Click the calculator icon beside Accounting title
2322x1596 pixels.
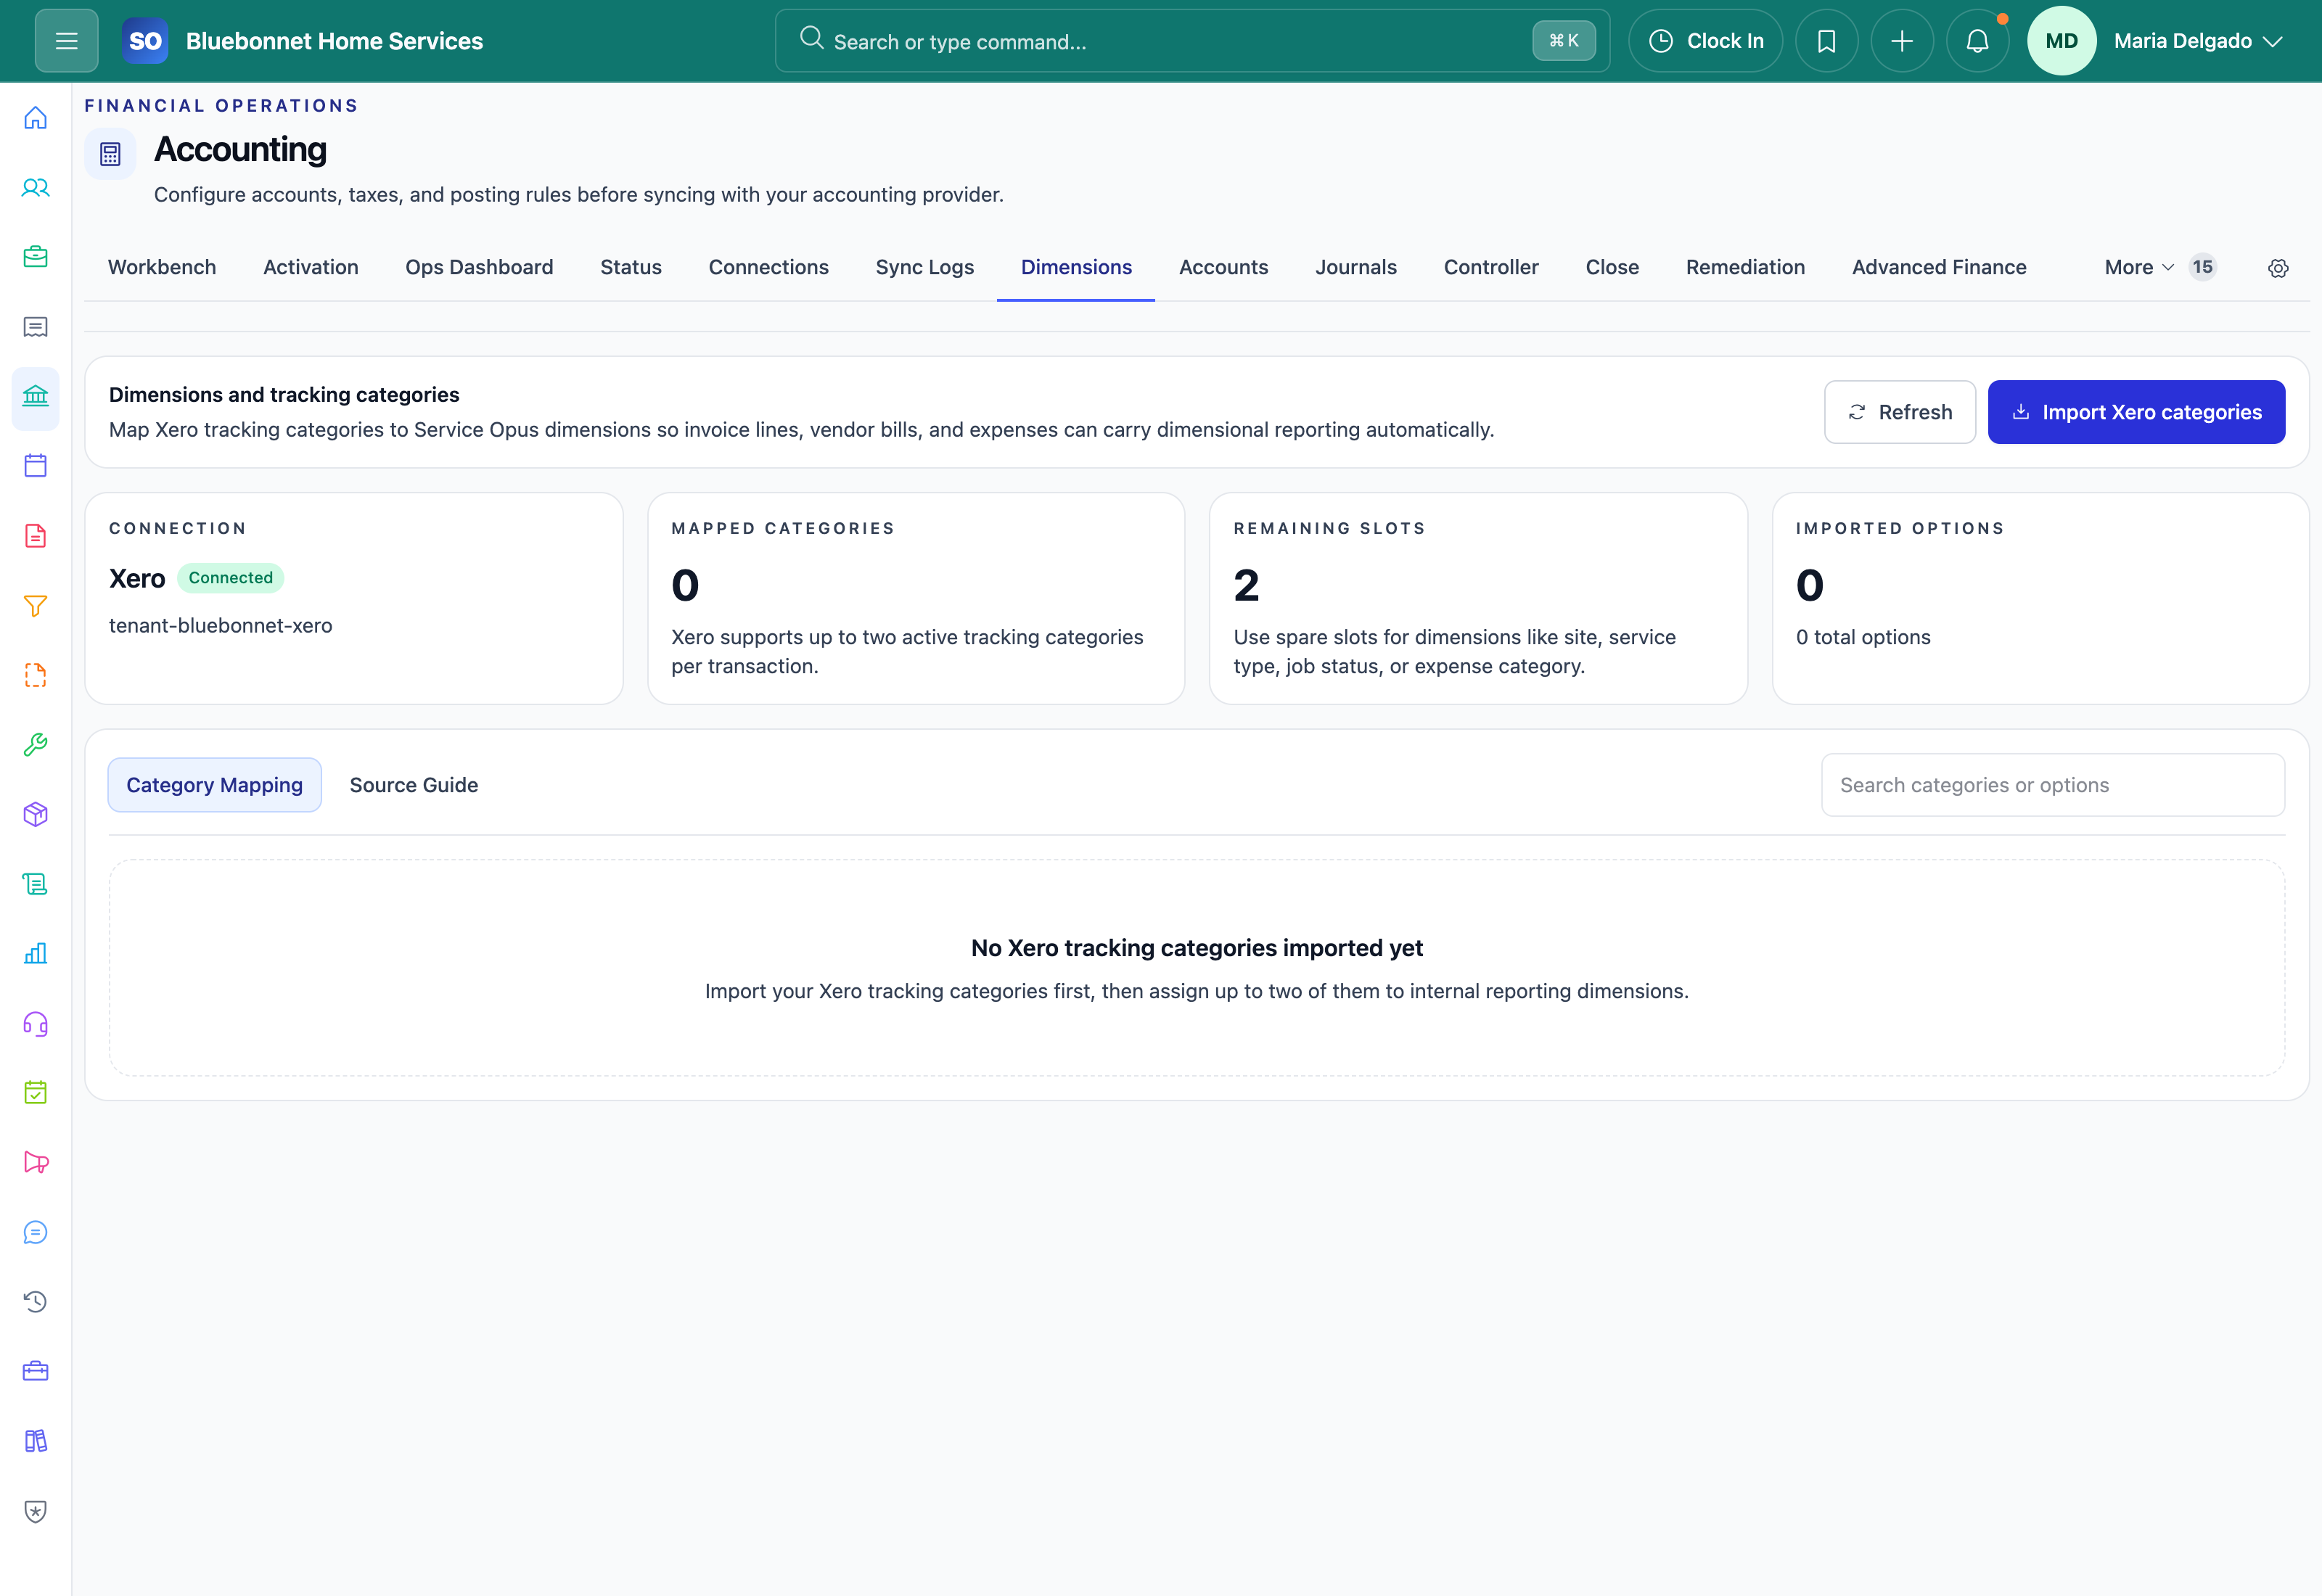coord(110,154)
